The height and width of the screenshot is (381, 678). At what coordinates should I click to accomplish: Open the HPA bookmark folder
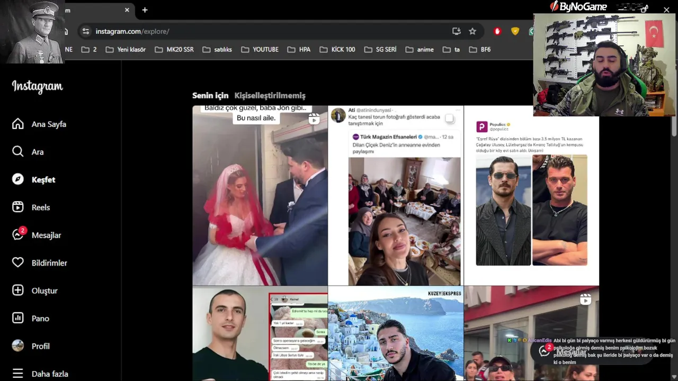[299, 49]
